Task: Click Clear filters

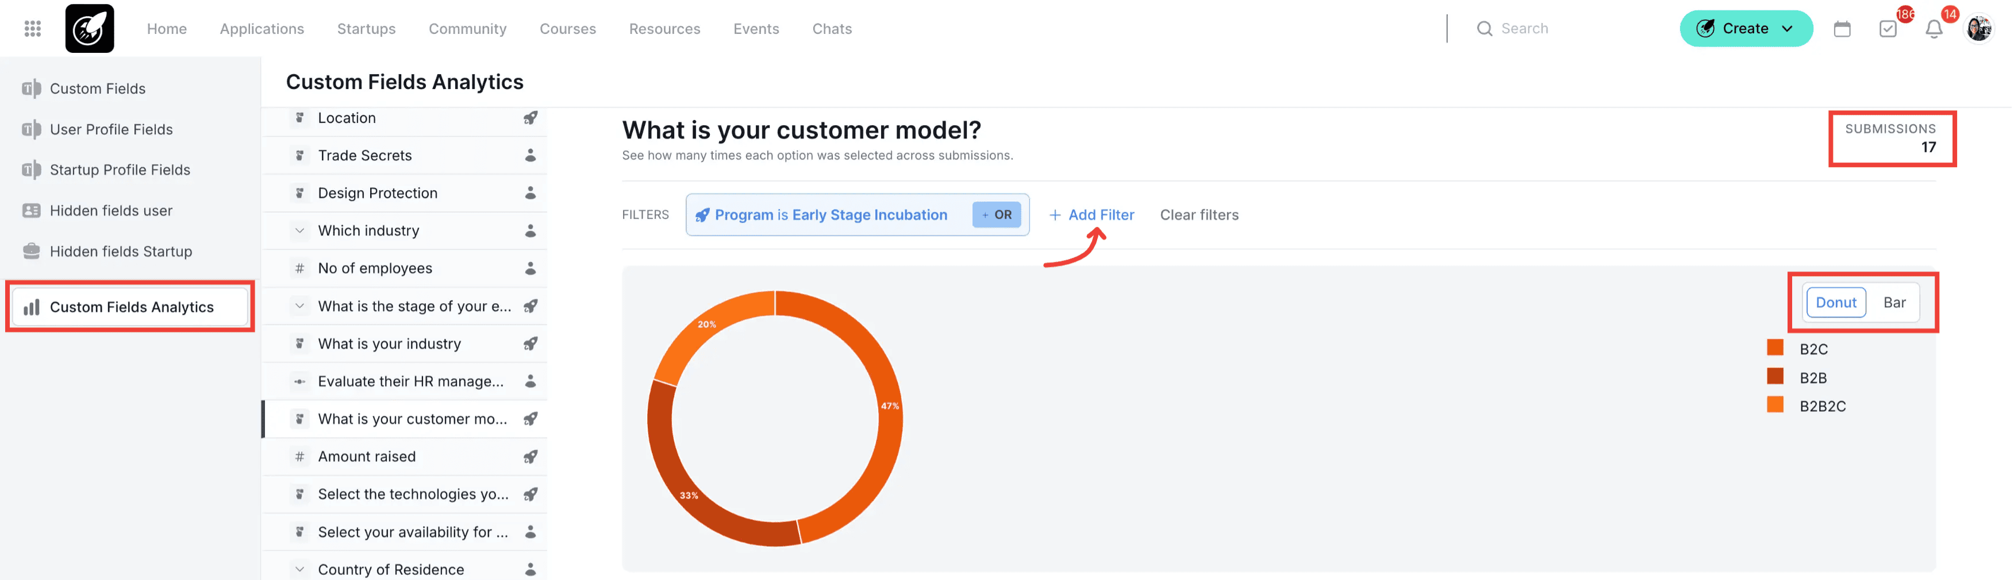Action: [x=1198, y=215]
